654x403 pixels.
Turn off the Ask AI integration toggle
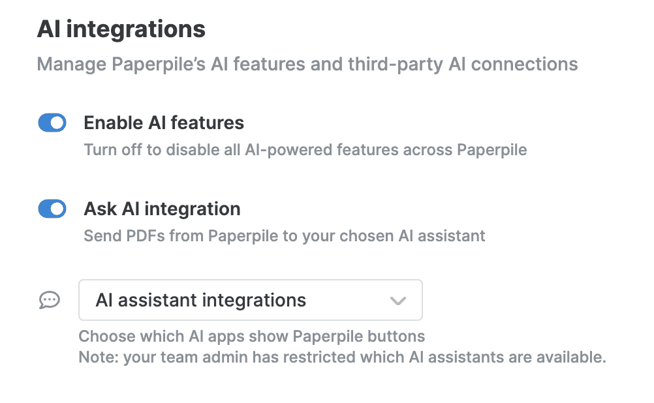pos(52,209)
